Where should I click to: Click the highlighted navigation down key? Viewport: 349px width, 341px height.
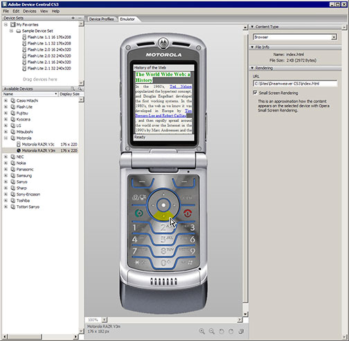[x=163, y=216]
